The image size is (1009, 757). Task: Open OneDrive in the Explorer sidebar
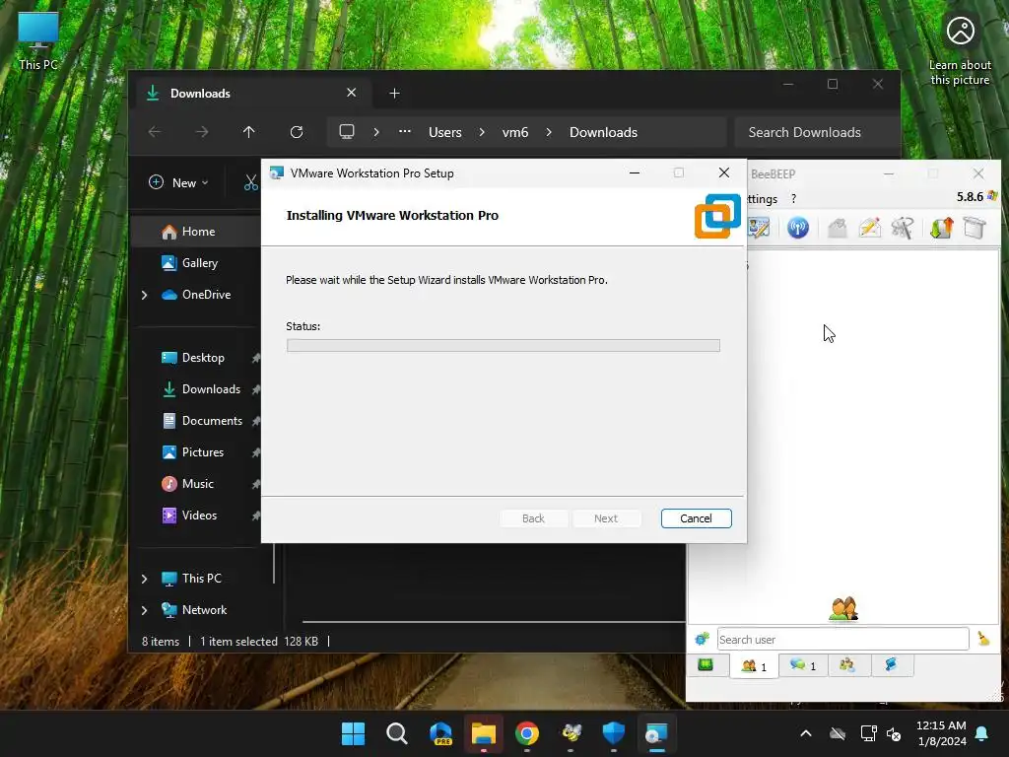pos(206,294)
